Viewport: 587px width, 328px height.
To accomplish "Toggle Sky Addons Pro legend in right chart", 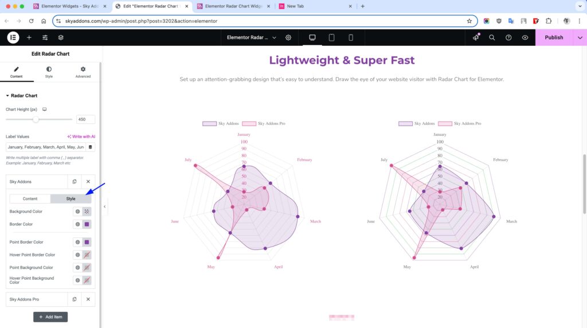I will pos(460,123).
